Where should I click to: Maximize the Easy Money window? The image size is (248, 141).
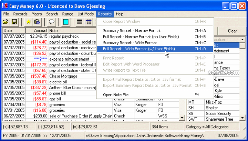coord(234,6)
